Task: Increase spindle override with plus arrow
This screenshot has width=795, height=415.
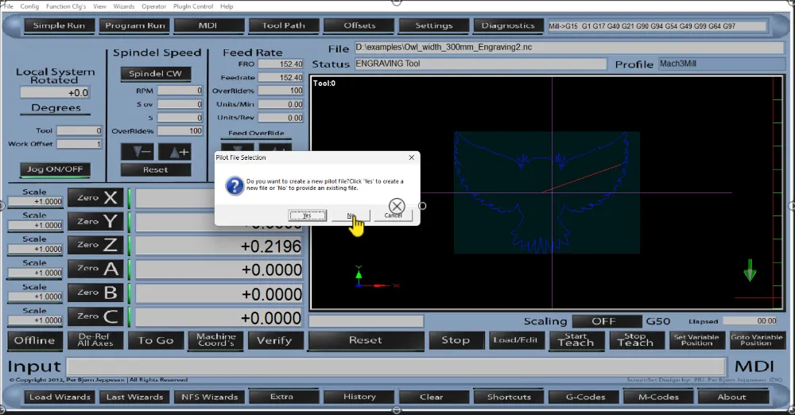Action: tap(174, 152)
